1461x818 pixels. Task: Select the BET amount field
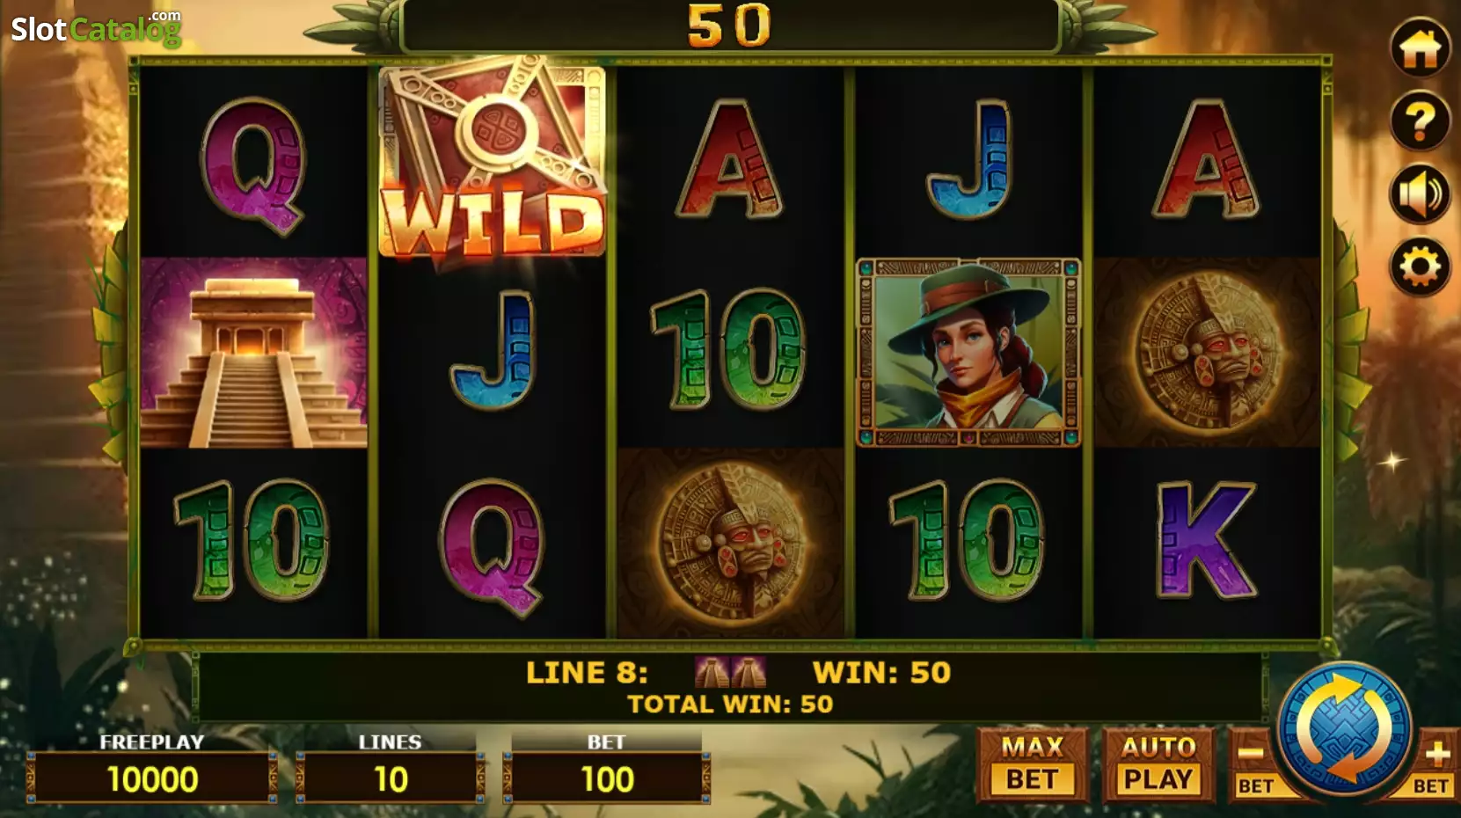click(x=607, y=779)
